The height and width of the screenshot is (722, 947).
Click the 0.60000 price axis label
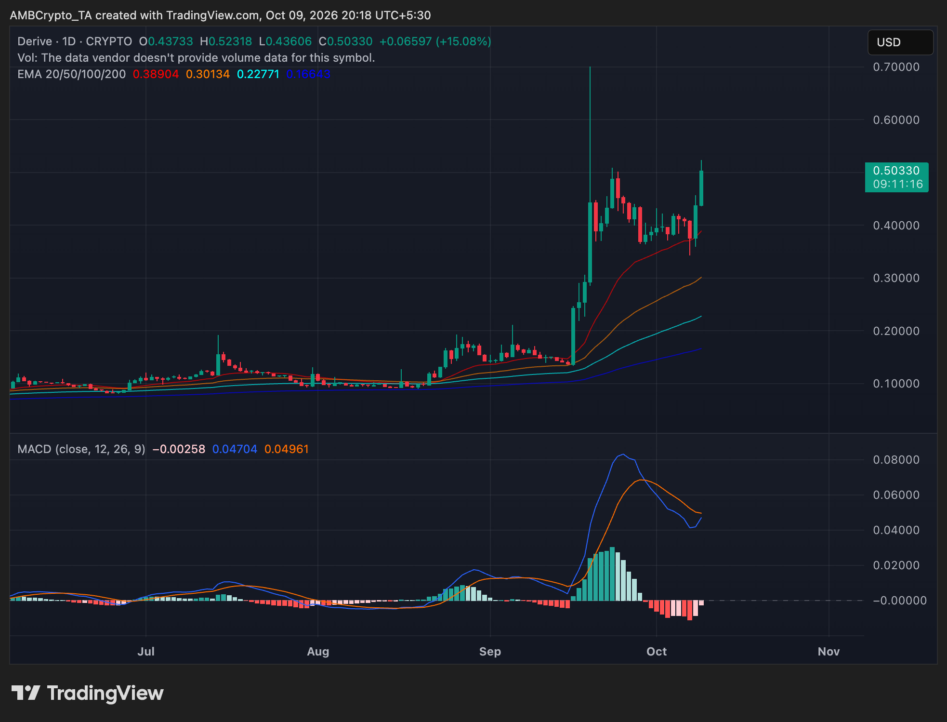tap(896, 120)
